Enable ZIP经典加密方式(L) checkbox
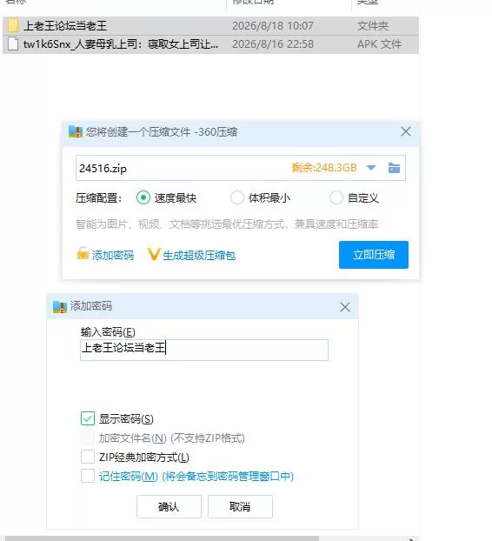492x541 pixels. [88, 457]
